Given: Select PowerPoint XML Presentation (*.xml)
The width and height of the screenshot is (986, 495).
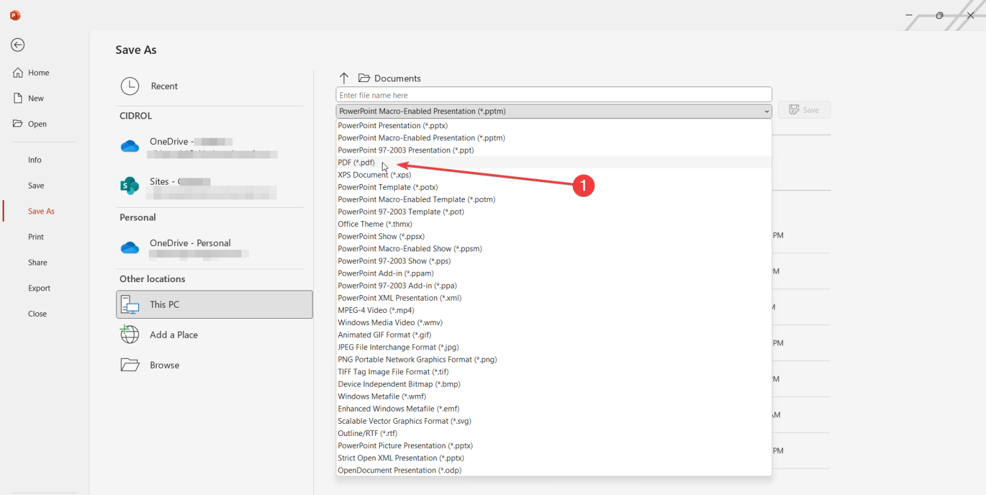Looking at the screenshot, I should [x=553, y=298].
